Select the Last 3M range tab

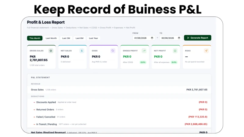click(66, 38)
